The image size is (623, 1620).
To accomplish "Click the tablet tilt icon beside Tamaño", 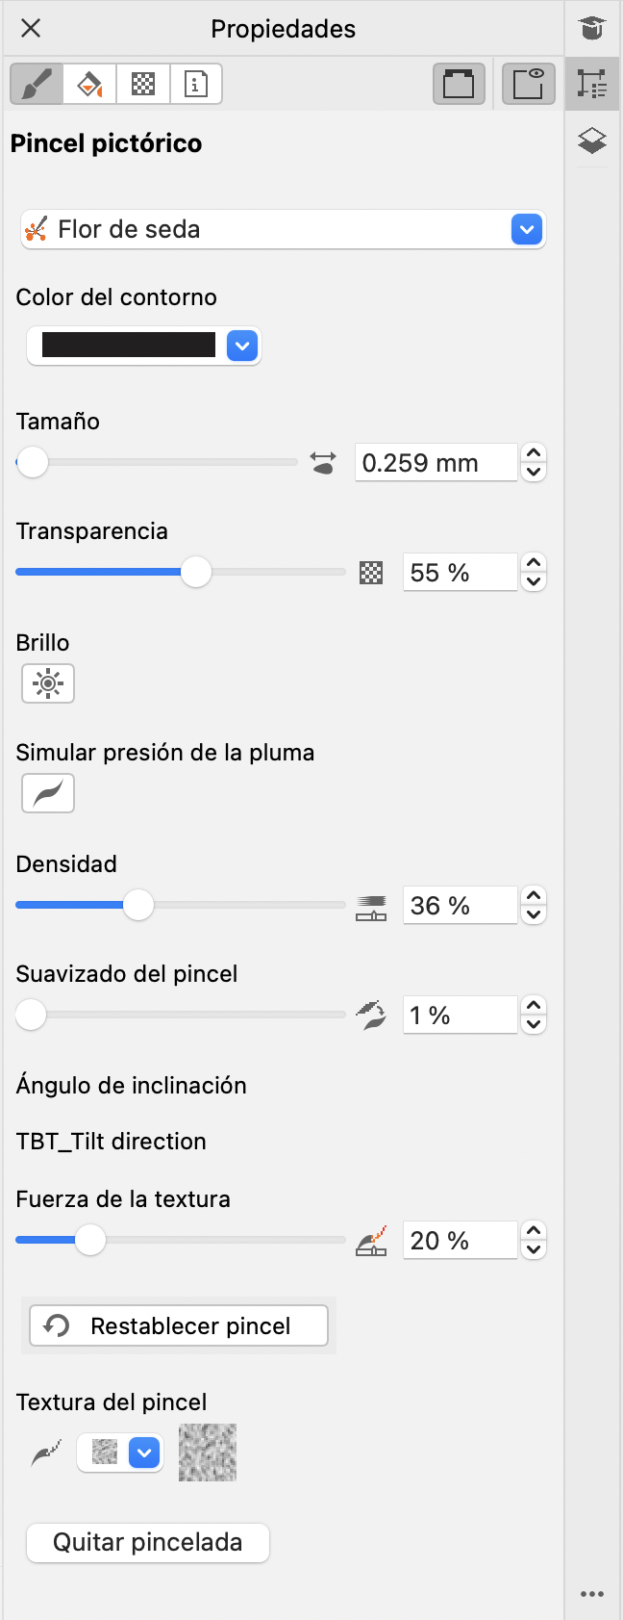I will click(x=324, y=463).
